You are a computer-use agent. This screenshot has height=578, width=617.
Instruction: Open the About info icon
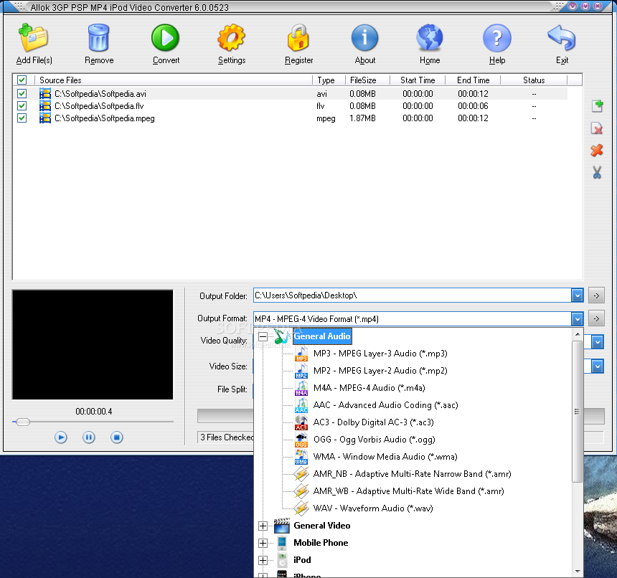pyautogui.click(x=364, y=38)
